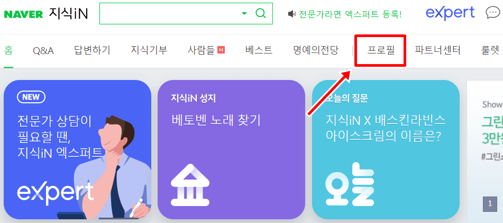Focus the search input field
Image resolution: width=503 pixels, height=223 pixels.
click(x=170, y=13)
